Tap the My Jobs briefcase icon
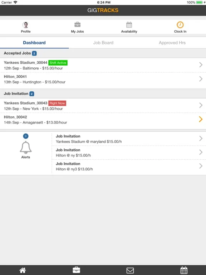 pyautogui.click(x=77, y=25)
